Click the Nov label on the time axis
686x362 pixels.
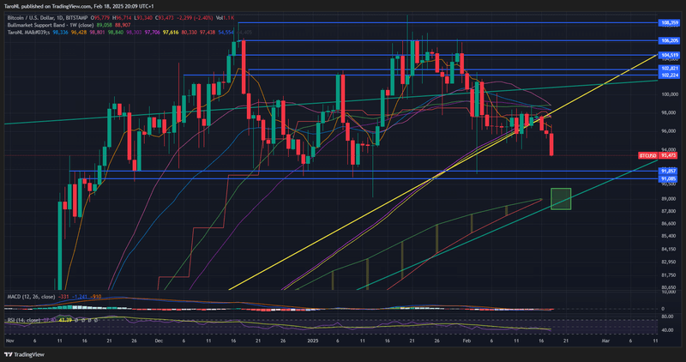tap(10, 340)
